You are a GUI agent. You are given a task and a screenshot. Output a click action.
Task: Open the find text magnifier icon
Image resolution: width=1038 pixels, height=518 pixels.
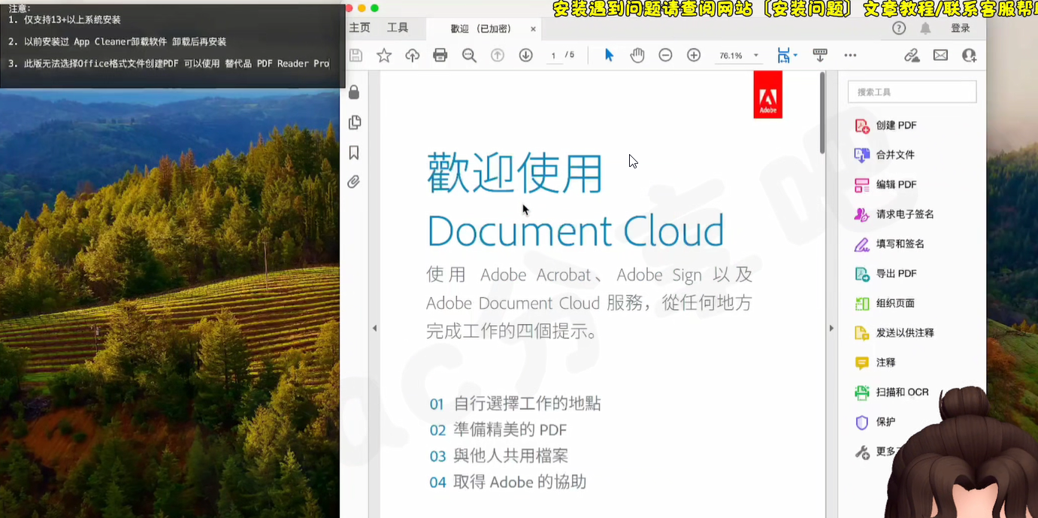tap(469, 55)
